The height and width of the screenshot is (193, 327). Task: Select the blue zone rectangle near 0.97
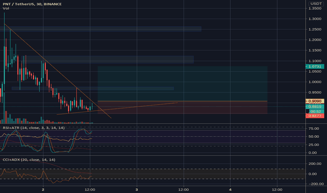pos(93,88)
